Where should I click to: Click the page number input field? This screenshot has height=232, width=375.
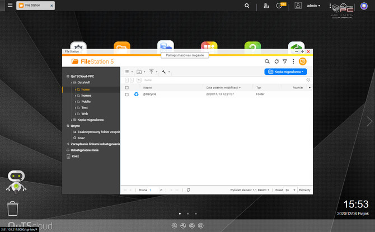[x=153, y=190]
